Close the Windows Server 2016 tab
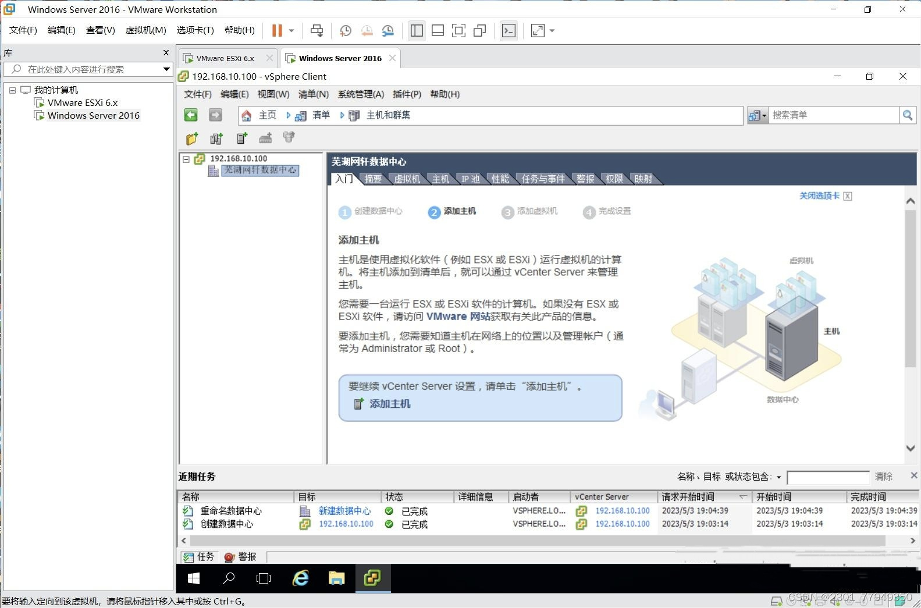 coord(392,58)
